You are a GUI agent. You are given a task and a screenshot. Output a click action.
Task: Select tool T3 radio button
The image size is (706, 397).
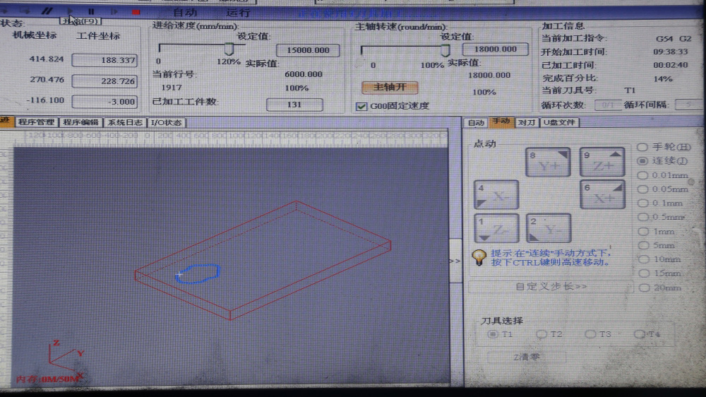click(590, 334)
